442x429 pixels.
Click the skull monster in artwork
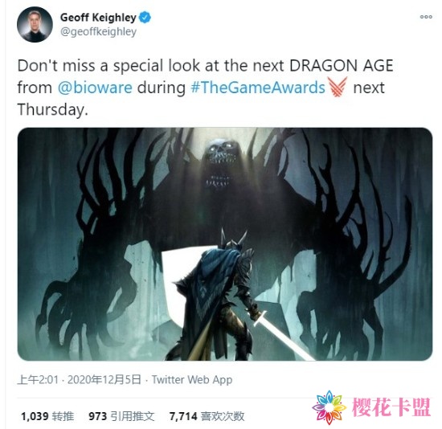click(x=221, y=163)
